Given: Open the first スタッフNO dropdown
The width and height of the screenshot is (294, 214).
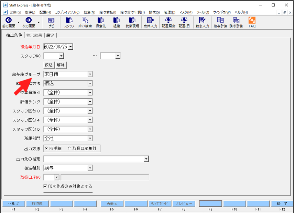Looking at the screenshot, I should 61,56.
